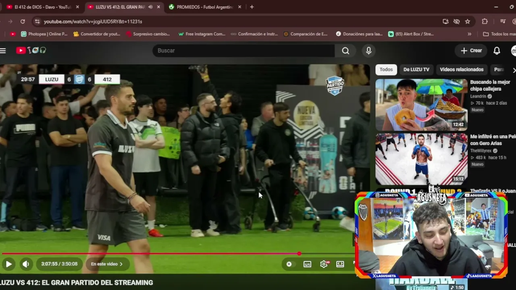The height and width of the screenshot is (290, 516).
Task: Click the install/cast icon in address bar
Action: pos(445,21)
